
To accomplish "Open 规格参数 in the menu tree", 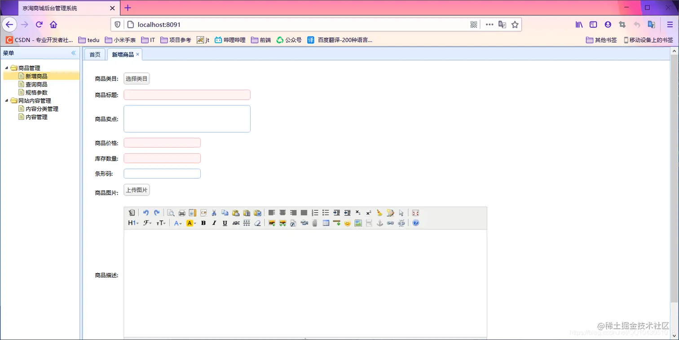I will click(x=36, y=92).
